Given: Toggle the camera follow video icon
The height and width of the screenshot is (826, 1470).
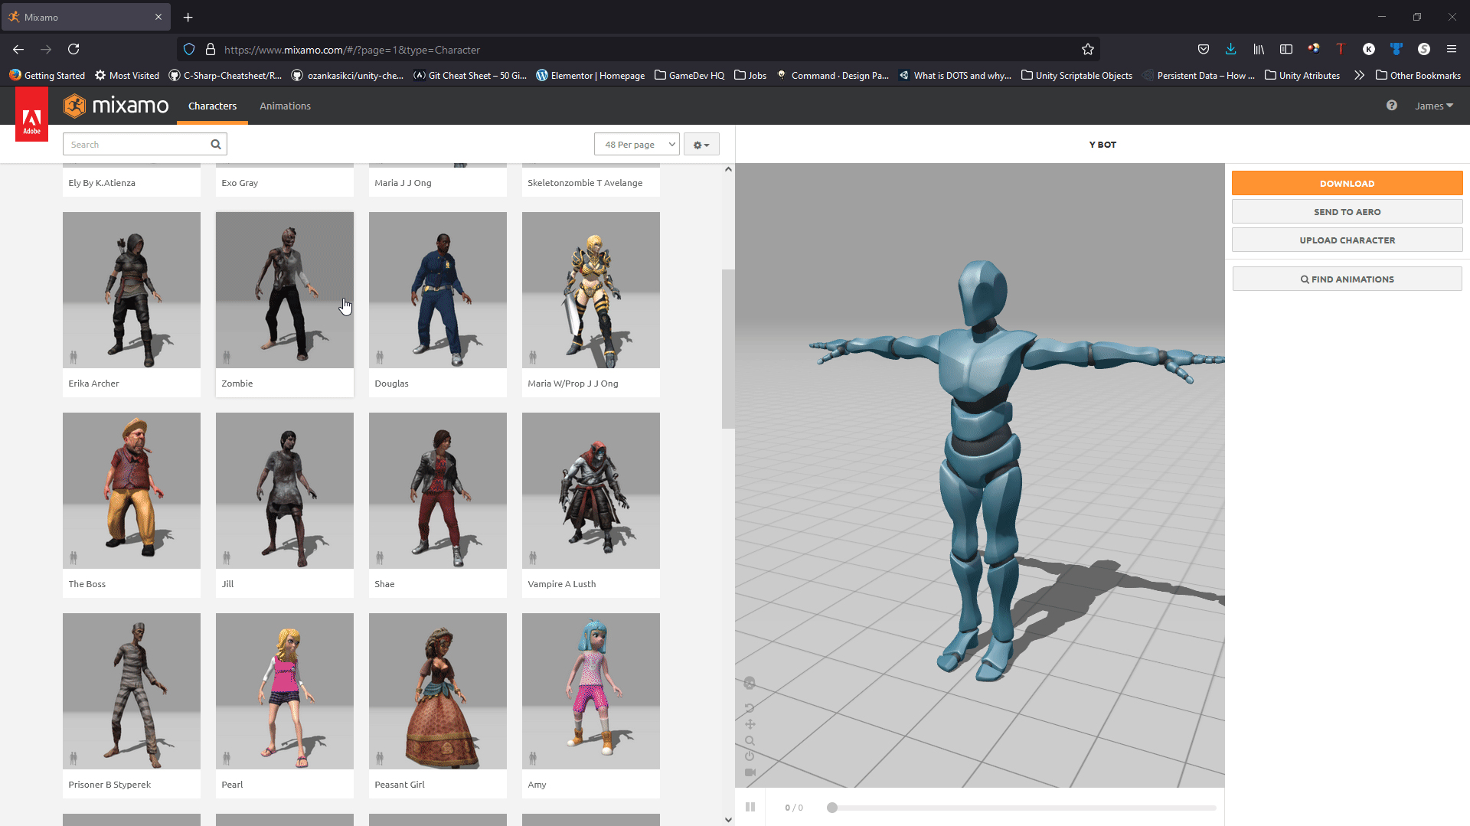Looking at the screenshot, I should point(750,772).
